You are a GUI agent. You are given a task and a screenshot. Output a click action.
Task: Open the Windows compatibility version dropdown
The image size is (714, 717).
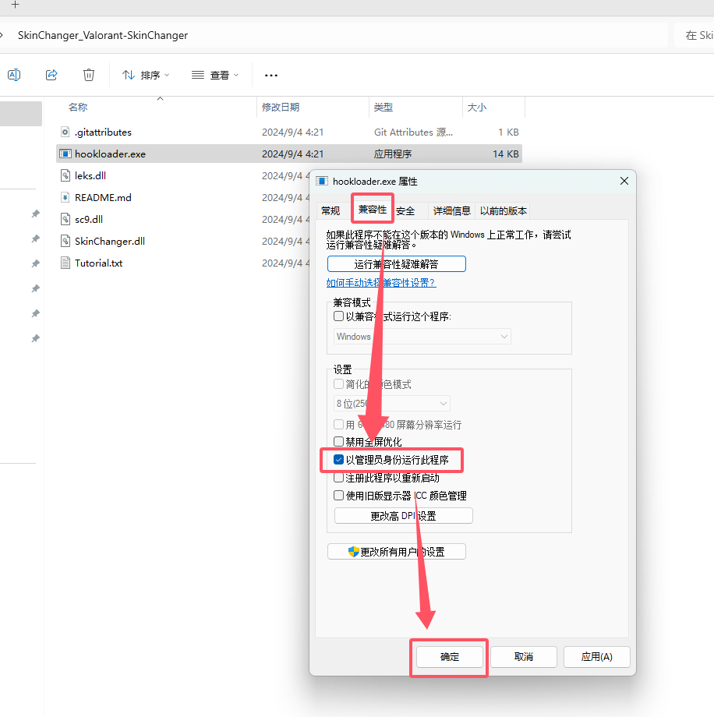422,337
